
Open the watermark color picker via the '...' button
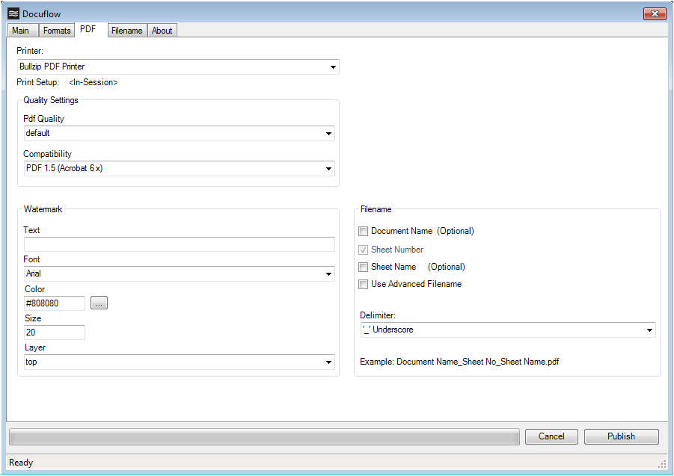[99, 303]
